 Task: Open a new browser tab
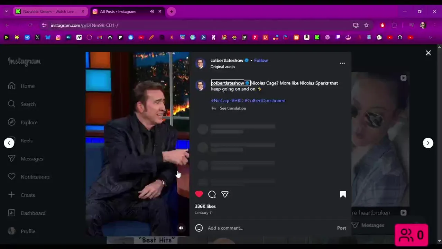[x=171, y=11]
